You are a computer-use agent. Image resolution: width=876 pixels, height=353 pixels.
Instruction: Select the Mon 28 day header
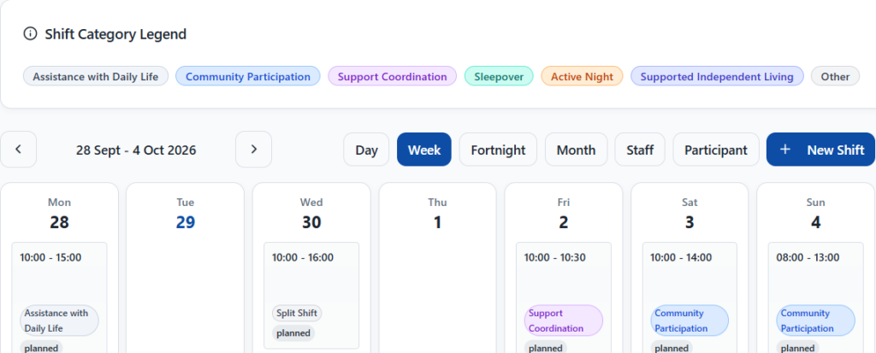(59, 214)
